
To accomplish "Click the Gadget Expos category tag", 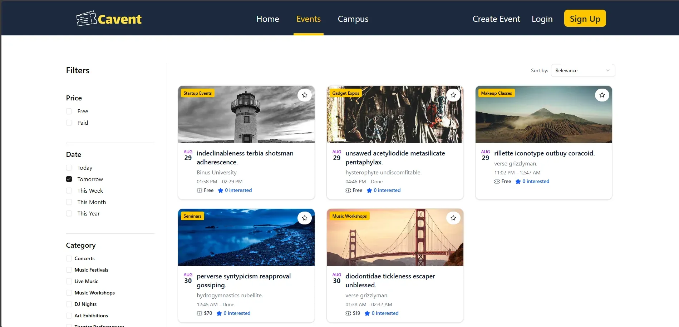I will [x=346, y=93].
